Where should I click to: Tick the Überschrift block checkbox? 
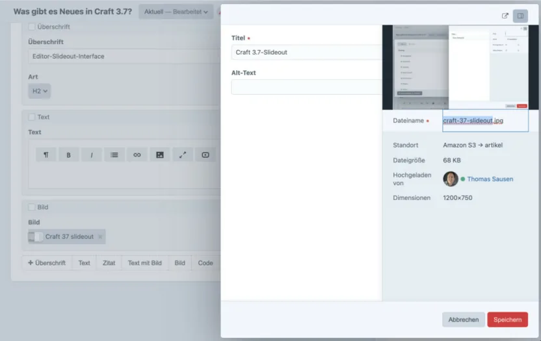point(32,27)
